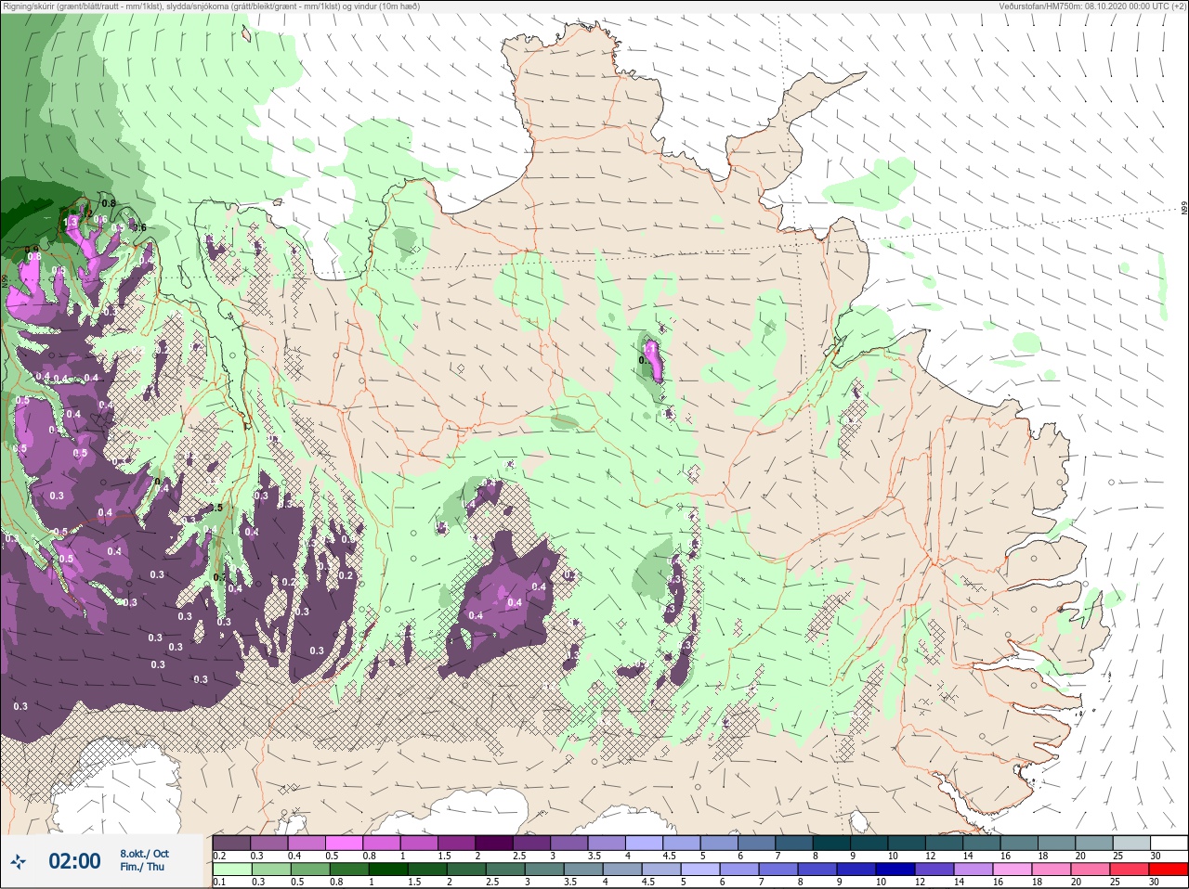Select the dark purple swatch above legend 0.2
This screenshot has height=889, width=1189.
(x=231, y=843)
